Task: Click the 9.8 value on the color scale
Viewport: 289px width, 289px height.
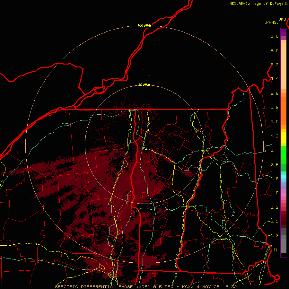Action: 275,36
